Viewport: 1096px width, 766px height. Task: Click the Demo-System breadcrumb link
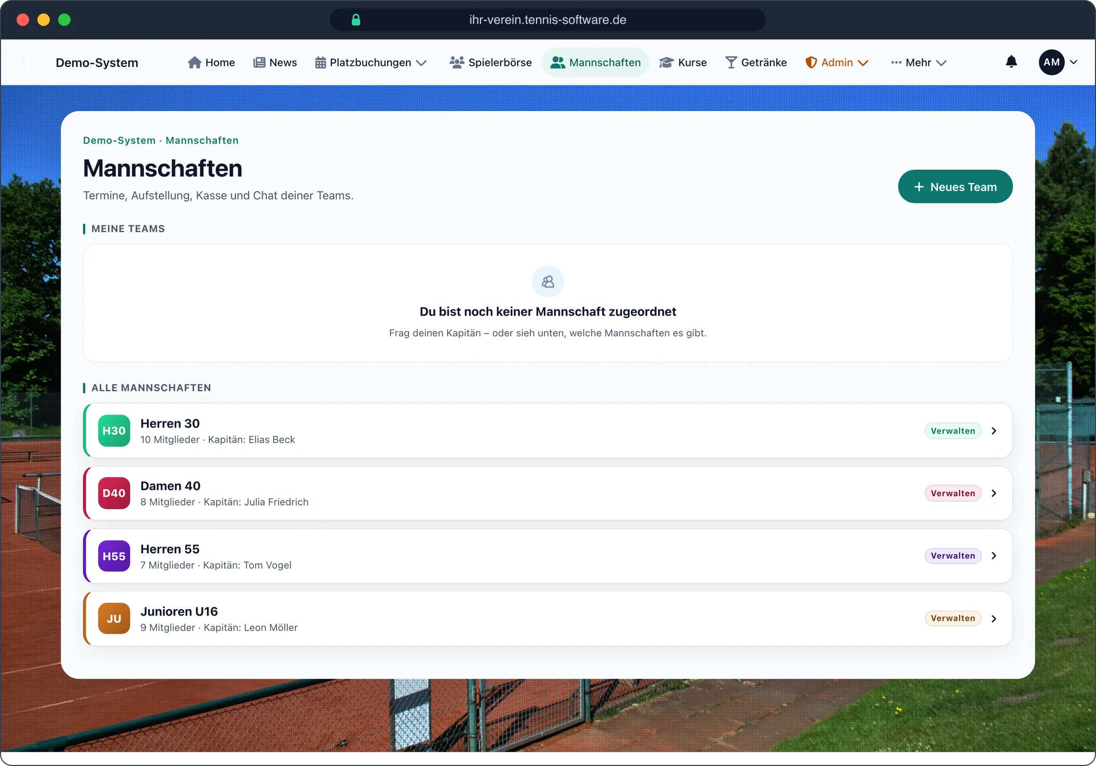coord(119,141)
